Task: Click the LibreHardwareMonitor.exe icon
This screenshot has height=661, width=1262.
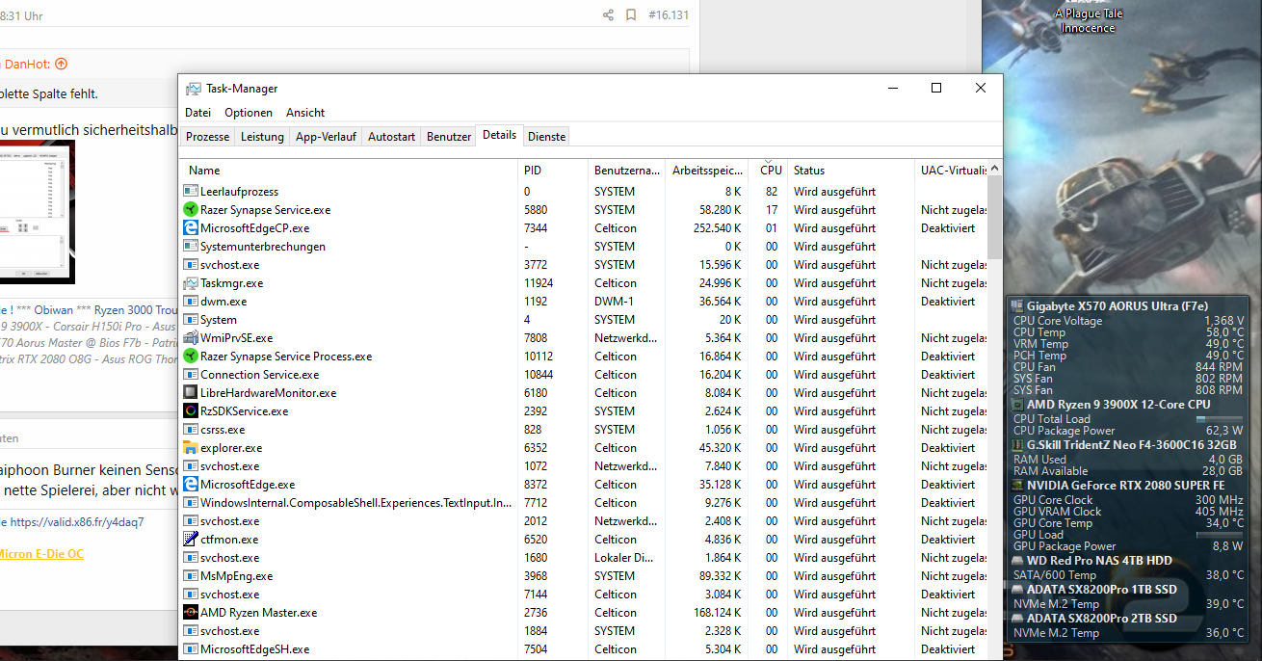Action: click(191, 392)
